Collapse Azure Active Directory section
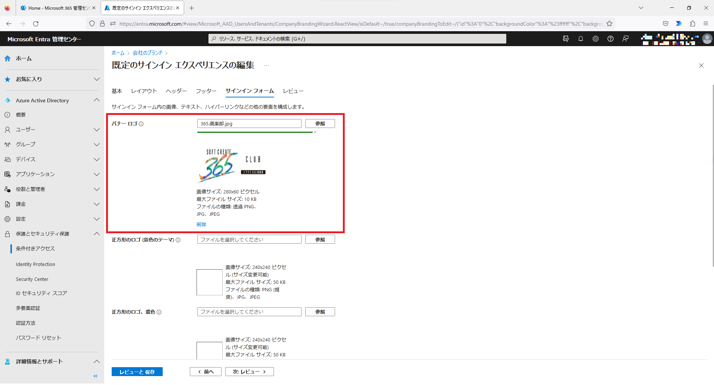The width and height of the screenshot is (714, 385). point(97,100)
